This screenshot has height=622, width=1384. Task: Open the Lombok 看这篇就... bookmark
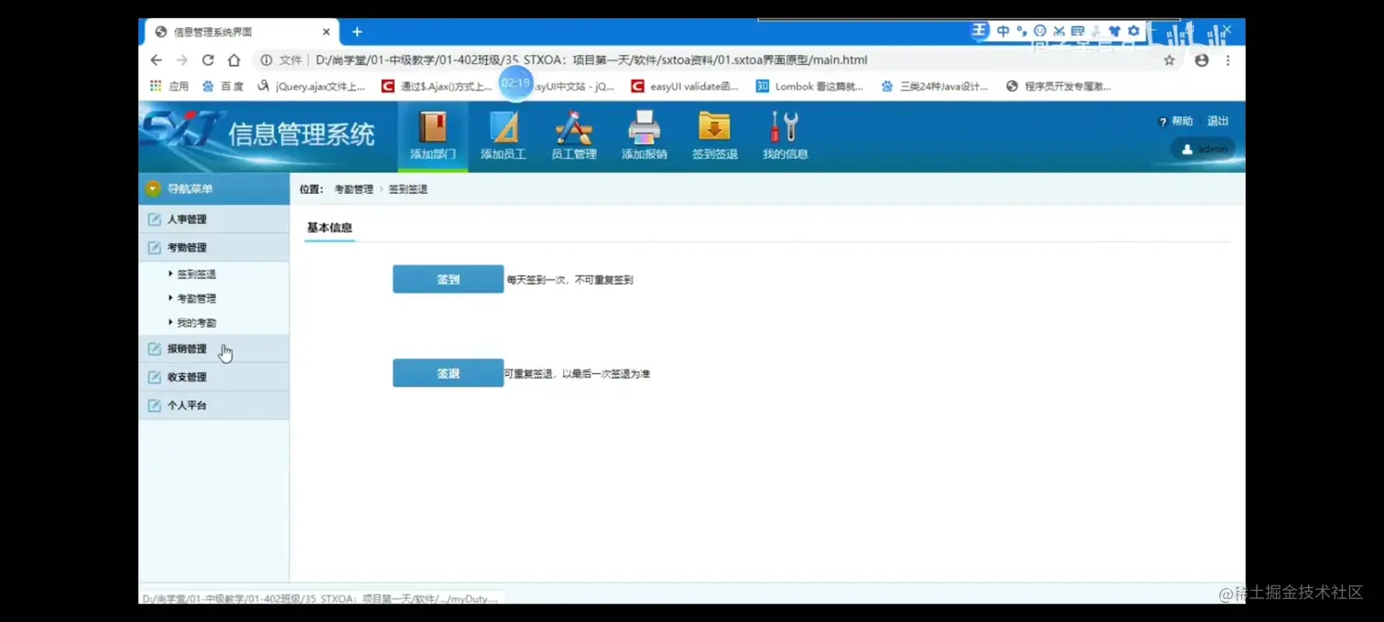coord(809,86)
